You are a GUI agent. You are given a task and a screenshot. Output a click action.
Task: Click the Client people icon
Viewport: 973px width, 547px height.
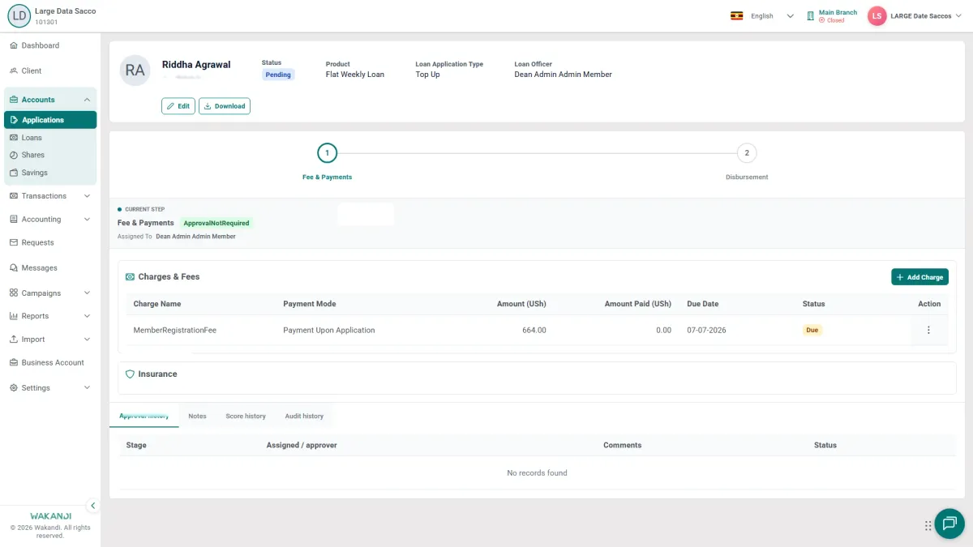point(14,71)
